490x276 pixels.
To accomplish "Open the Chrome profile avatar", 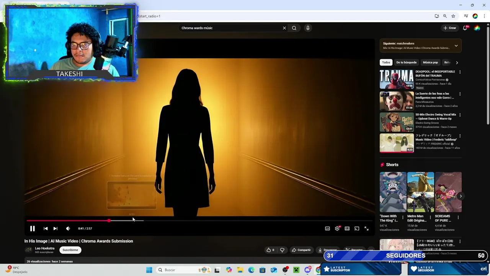I will [x=475, y=16].
